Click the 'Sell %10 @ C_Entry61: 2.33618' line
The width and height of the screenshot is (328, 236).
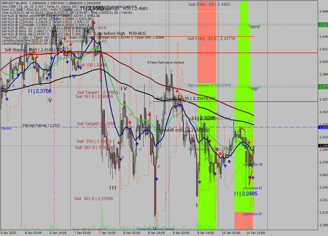(45, 22)
